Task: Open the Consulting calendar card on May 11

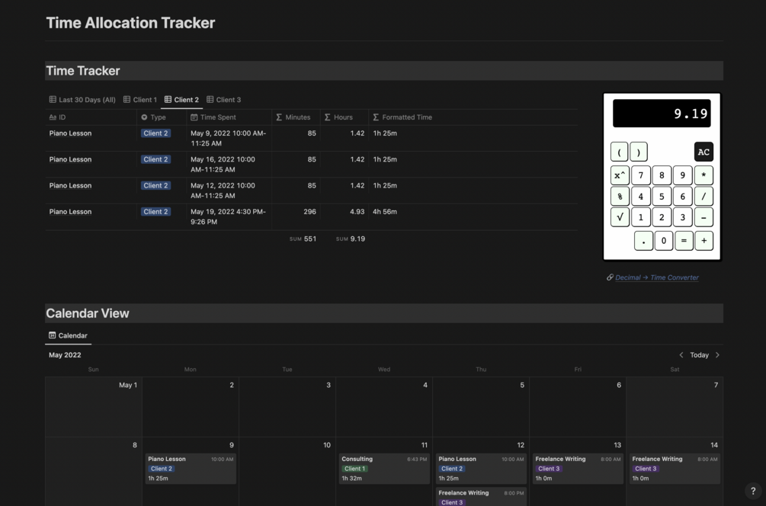Action: (x=384, y=469)
